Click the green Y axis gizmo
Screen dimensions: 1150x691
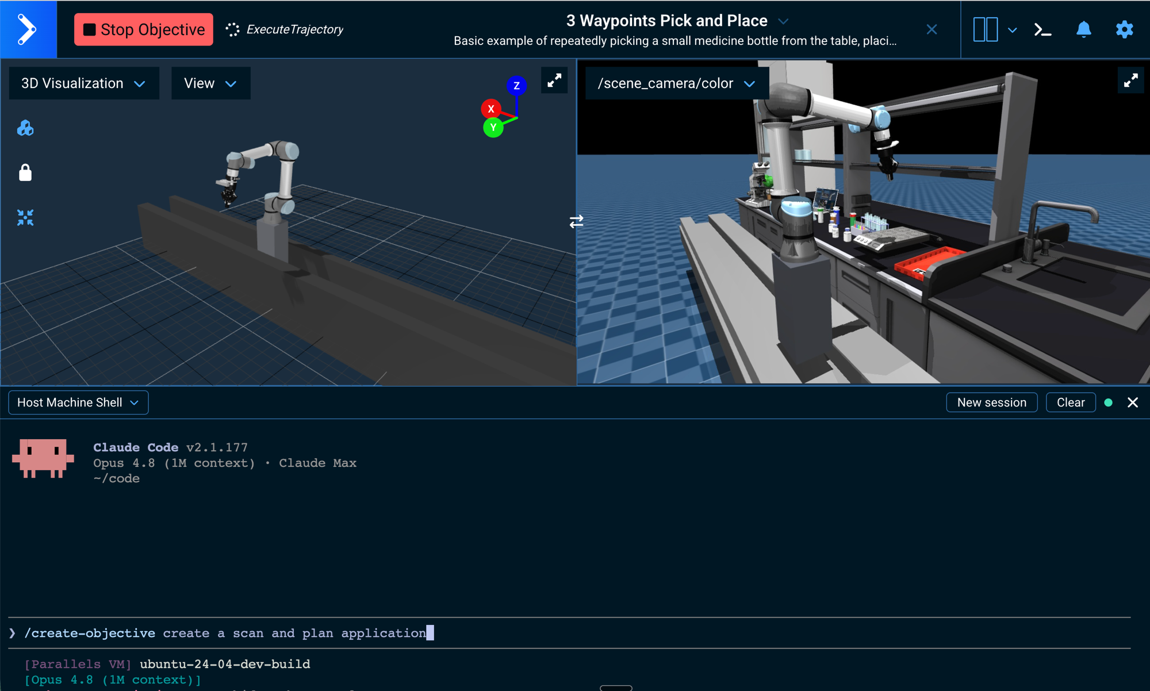point(493,128)
